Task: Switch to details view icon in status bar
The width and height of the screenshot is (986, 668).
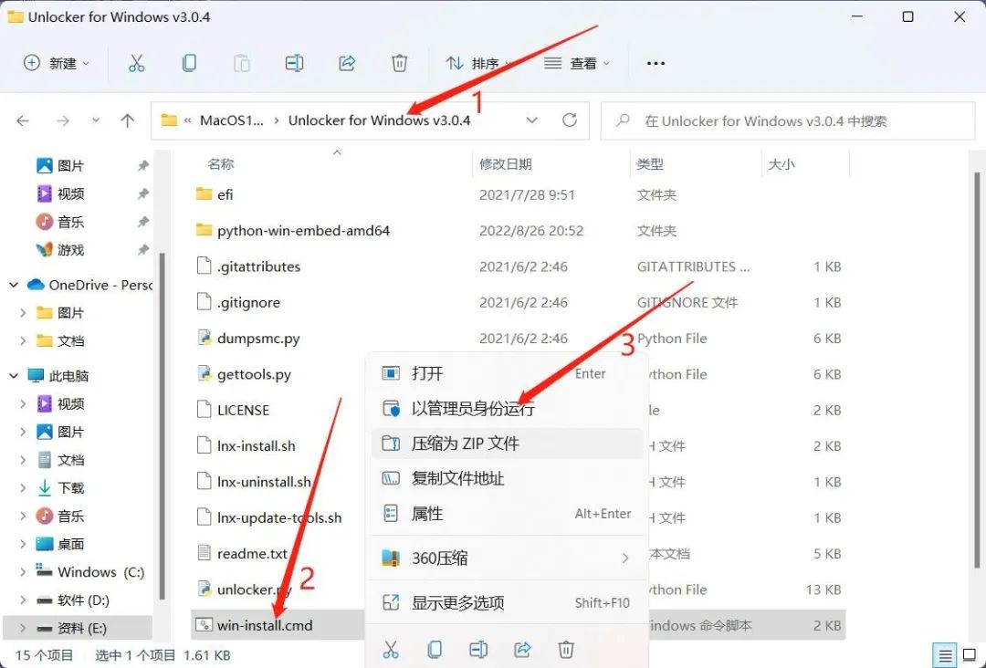Action: (945, 656)
